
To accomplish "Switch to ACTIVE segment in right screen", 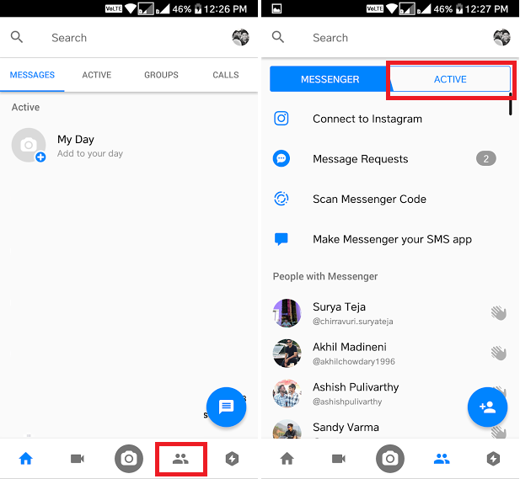I will (x=450, y=79).
